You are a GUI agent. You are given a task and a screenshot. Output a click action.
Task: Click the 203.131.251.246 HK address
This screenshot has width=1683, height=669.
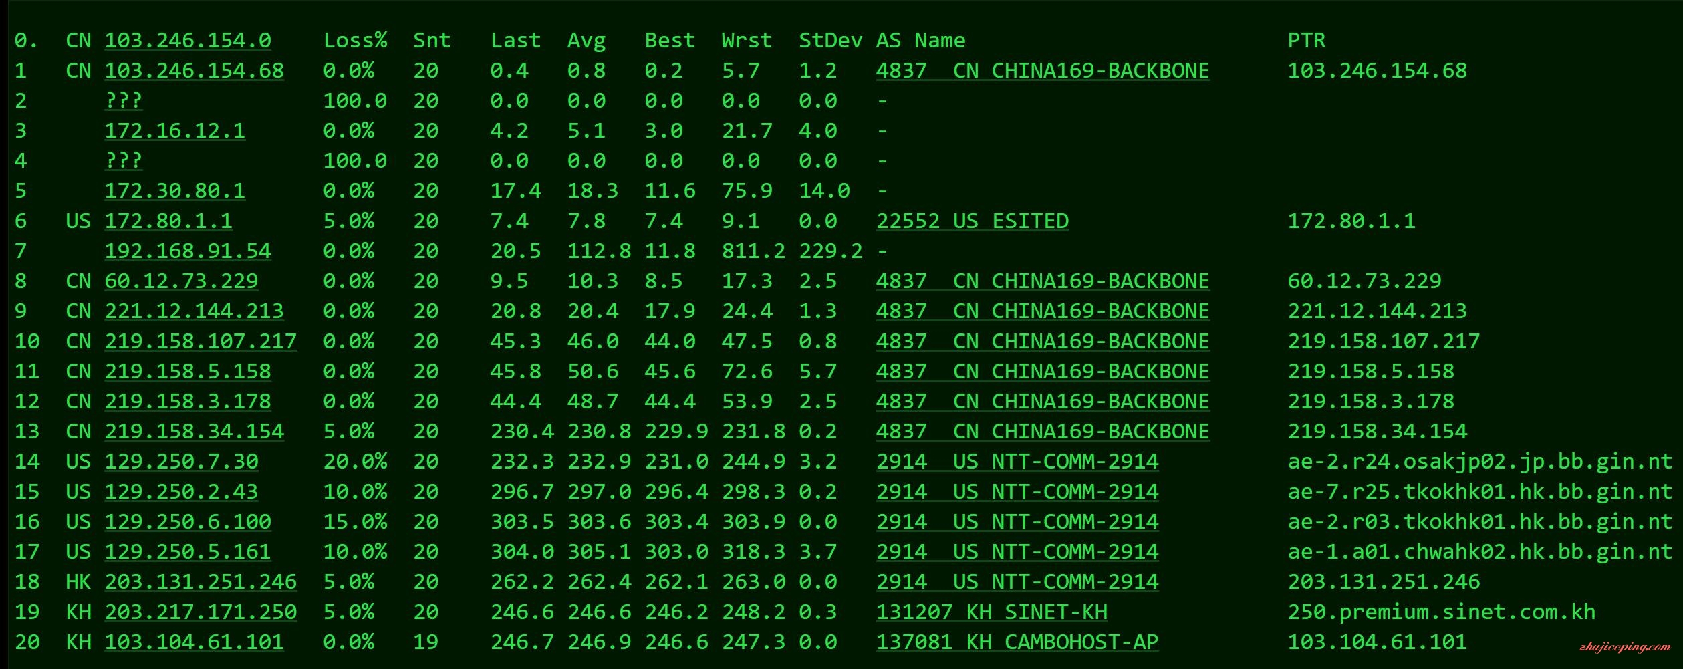click(x=201, y=582)
